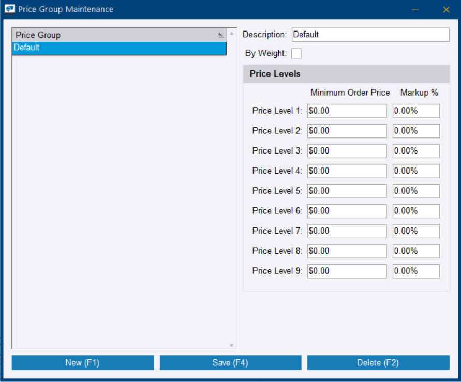Click Price Level 3 minimum order price field
Viewport: 461px width, 382px height.
click(347, 151)
